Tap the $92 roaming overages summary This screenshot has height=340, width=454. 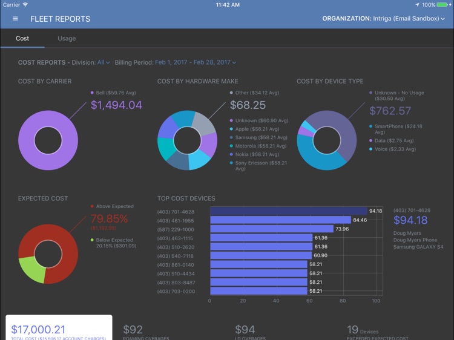(146, 332)
